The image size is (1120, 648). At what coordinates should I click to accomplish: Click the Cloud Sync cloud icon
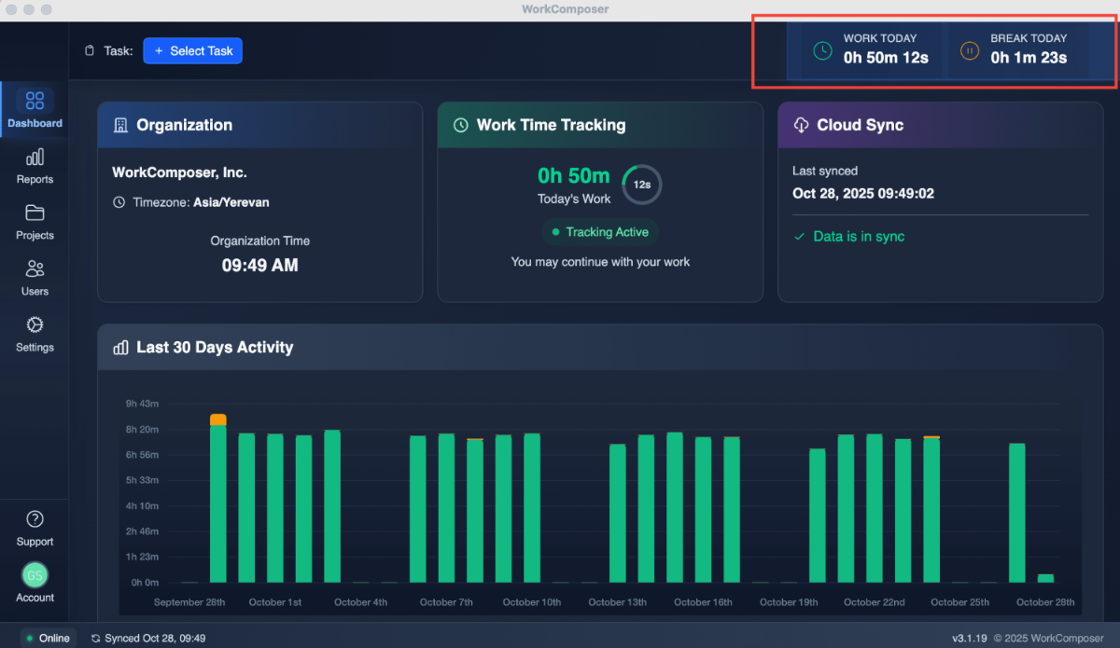tap(800, 124)
